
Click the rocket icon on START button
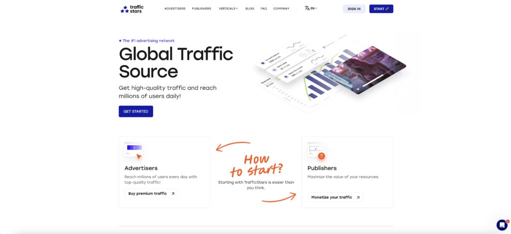click(x=387, y=9)
